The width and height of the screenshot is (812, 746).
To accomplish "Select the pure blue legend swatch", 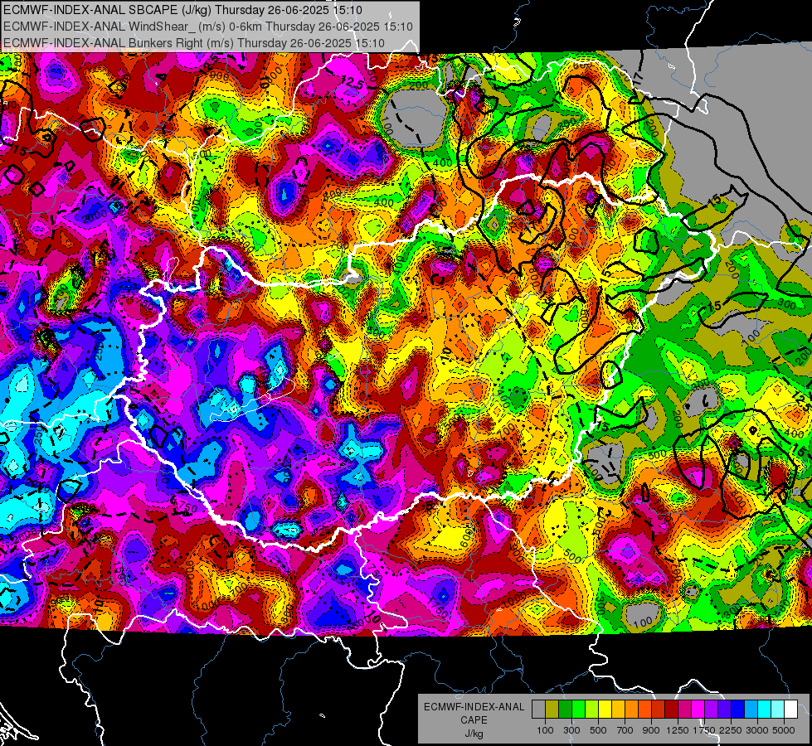I will pyautogui.click(x=738, y=710).
